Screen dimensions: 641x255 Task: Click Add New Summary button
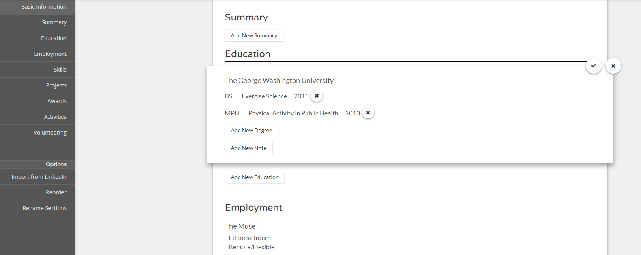pyautogui.click(x=254, y=35)
